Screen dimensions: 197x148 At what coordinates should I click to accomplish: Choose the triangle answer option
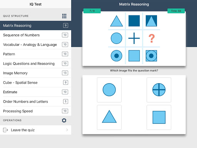(109, 117)
